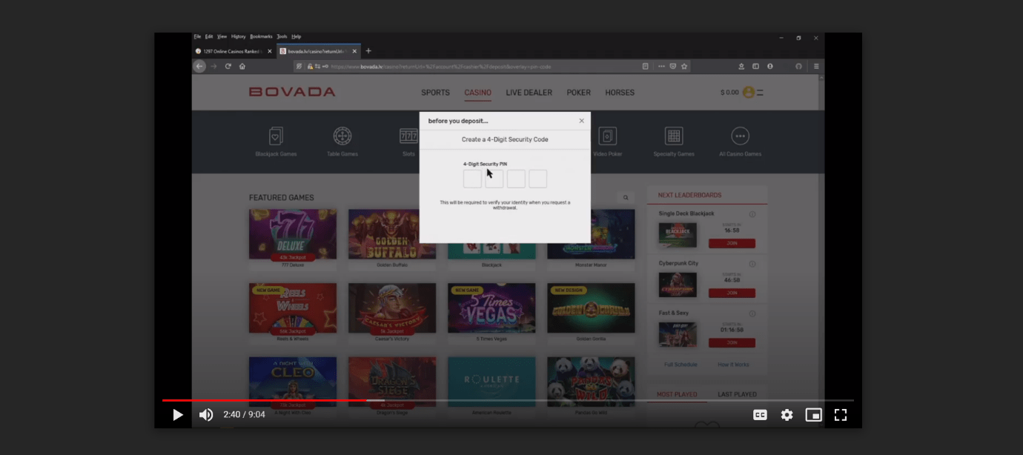Open the American Roulette game thumbnail
The image size is (1023, 455).
[491, 382]
